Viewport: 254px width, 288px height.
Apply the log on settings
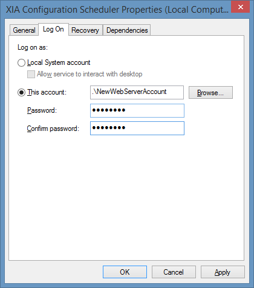[x=223, y=272]
